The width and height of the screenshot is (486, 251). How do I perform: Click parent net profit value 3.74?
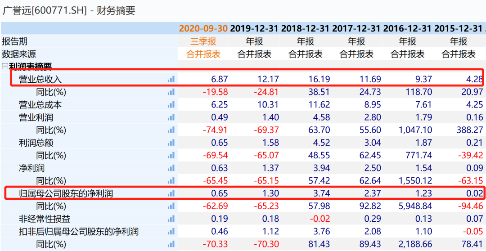pyautogui.click(x=321, y=194)
